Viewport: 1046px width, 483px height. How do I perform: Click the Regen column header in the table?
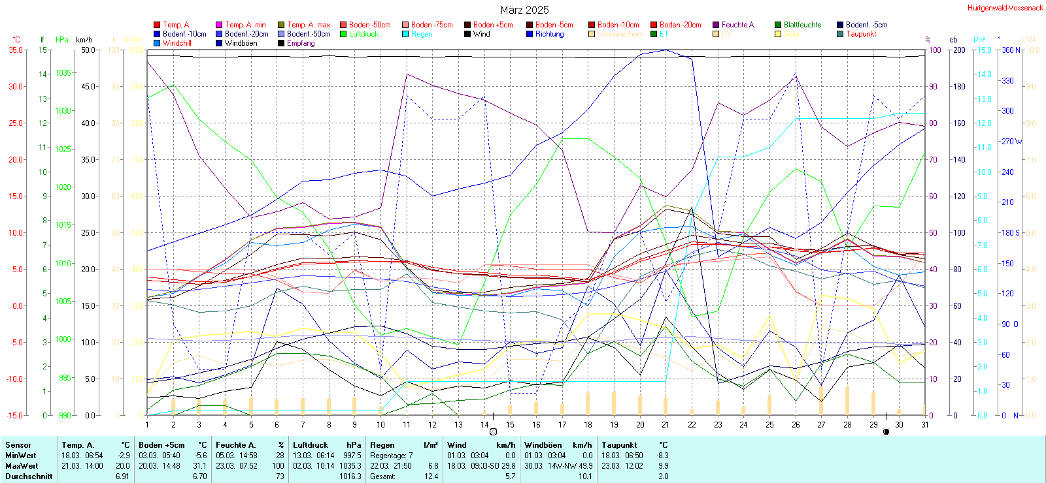click(382, 445)
